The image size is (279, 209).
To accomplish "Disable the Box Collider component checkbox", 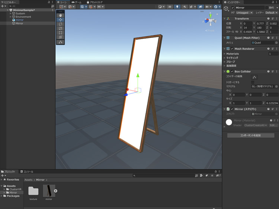I will [232, 71].
